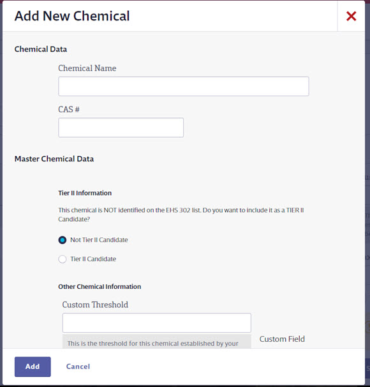Click the Other Chemical Information subheading
This screenshot has height=387, width=370.
pyautogui.click(x=100, y=286)
